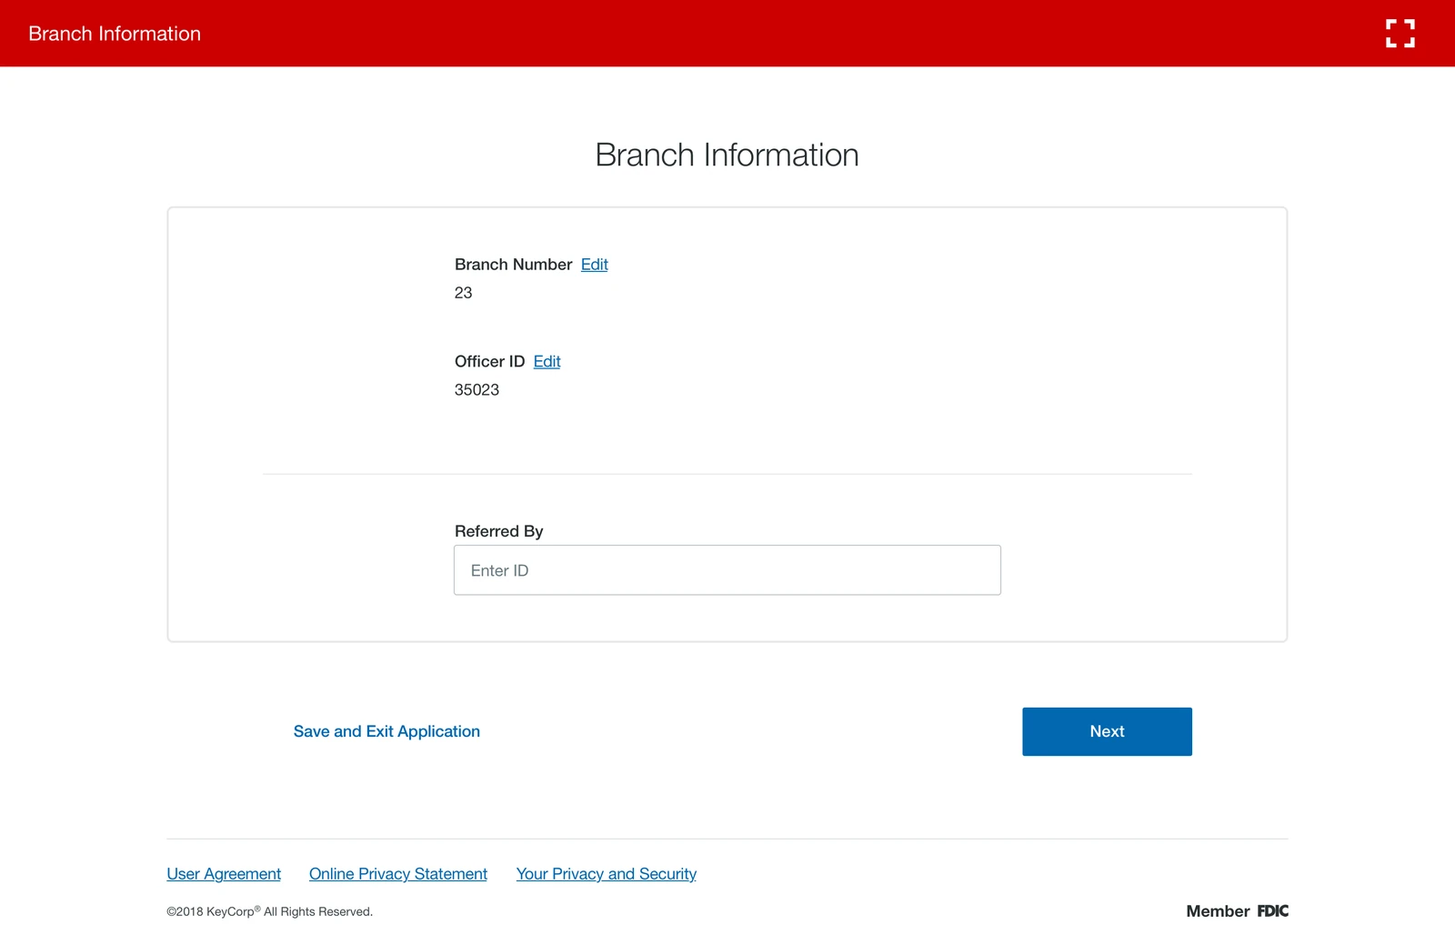This screenshot has height=945, width=1455.
Task: Select the officer ID value 35023
Action: (477, 390)
